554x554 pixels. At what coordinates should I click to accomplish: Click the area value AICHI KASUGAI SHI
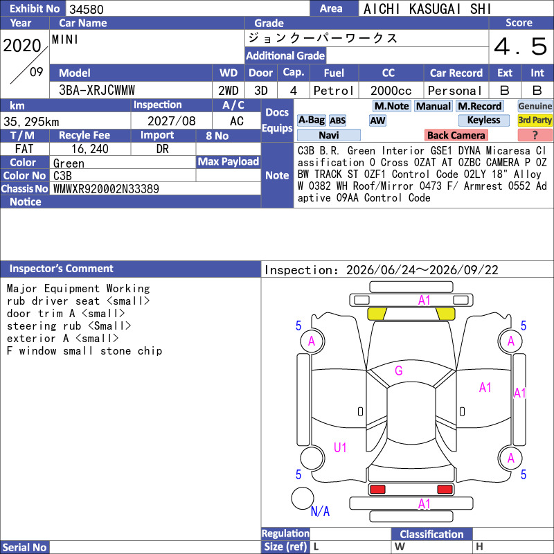(427, 9)
